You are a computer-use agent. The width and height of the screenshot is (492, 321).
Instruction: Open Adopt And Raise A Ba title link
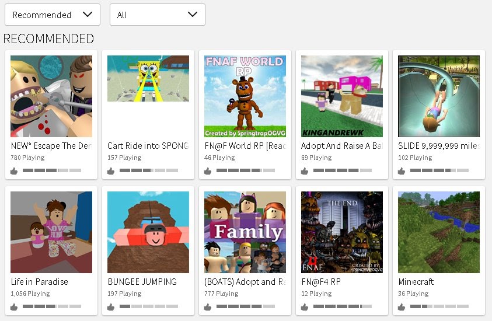click(x=342, y=146)
